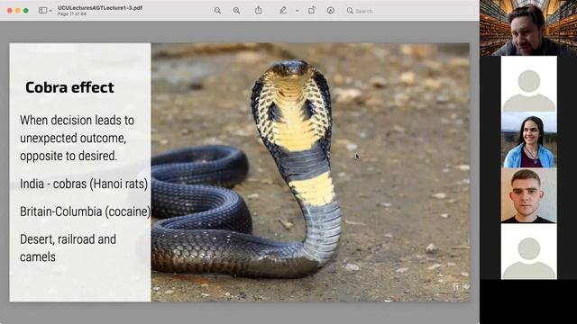Close the Preview window with red button
Screen dimensions: 577x324
[10, 11]
